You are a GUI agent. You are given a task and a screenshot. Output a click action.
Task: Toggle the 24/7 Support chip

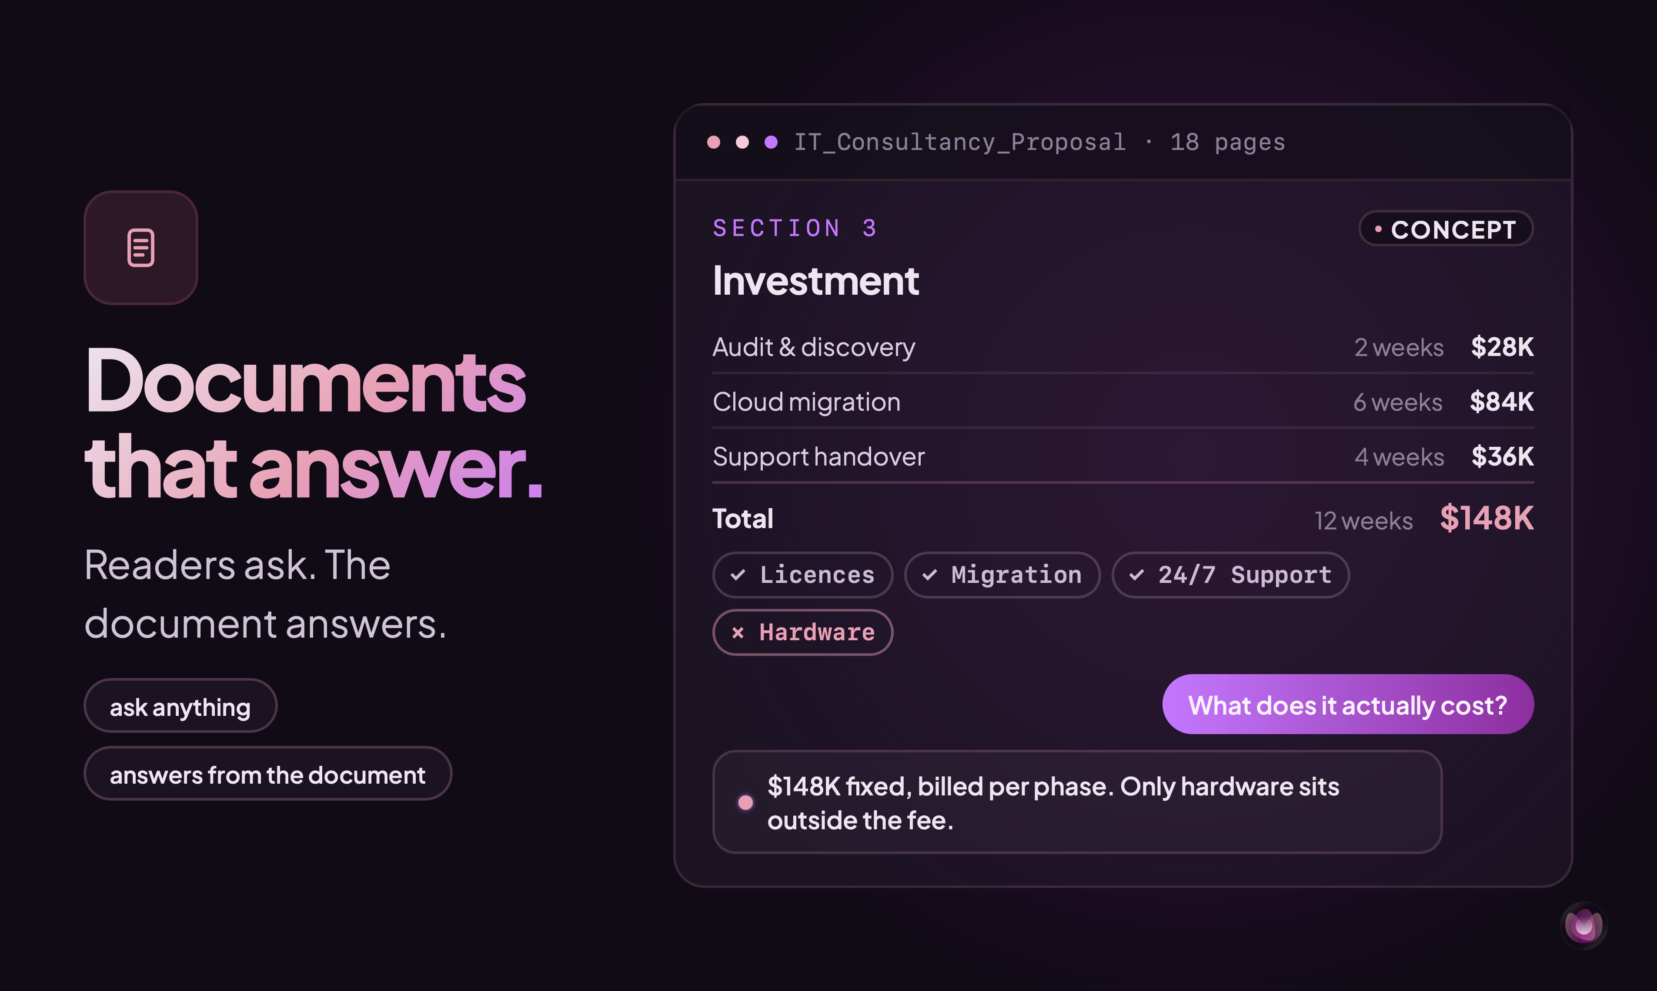pyautogui.click(x=1231, y=575)
